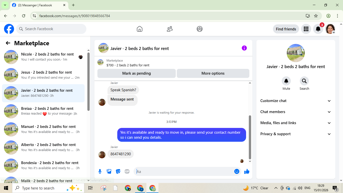Click the message 8647481290
Screen dimensions: 343x193
click(121, 154)
